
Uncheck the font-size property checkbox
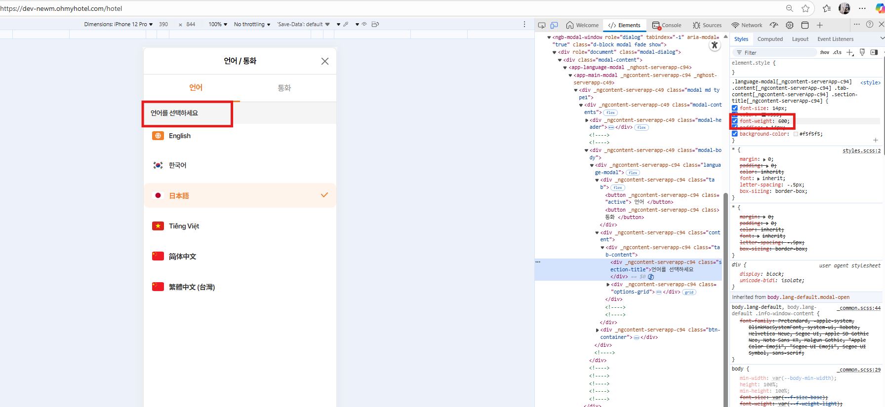(735, 109)
